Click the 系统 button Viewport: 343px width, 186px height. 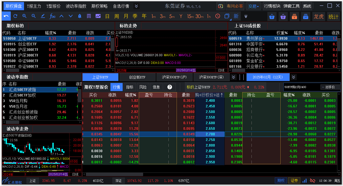pos(307,6)
